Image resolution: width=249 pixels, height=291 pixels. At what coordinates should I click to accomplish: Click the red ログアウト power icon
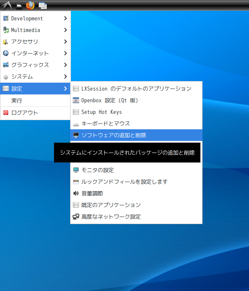(6, 113)
